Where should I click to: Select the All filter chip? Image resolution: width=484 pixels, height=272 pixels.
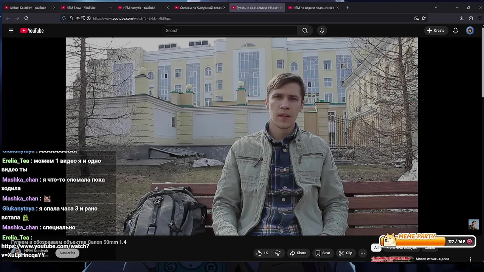click(376, 248)
